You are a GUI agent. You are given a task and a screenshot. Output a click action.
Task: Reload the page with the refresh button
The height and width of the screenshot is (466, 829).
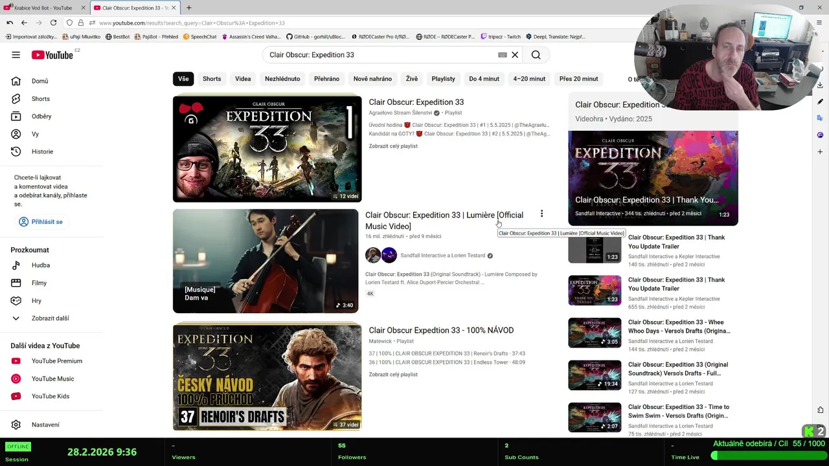(53, 23)
